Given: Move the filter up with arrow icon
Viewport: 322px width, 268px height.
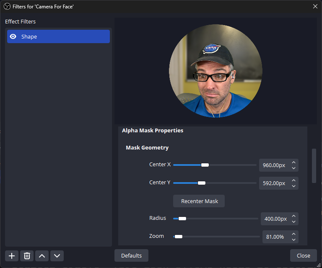Looking at the screenshot, I should click(42, 256).
